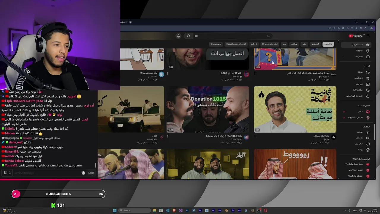Image resolution: width=380 pixels, height=214 pixels.
Task: Open the Windows Start button
Action: tap(115, 210)
